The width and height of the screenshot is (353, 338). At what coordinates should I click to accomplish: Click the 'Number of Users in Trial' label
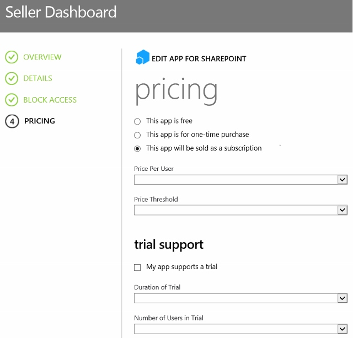click(x=169, y=318)
